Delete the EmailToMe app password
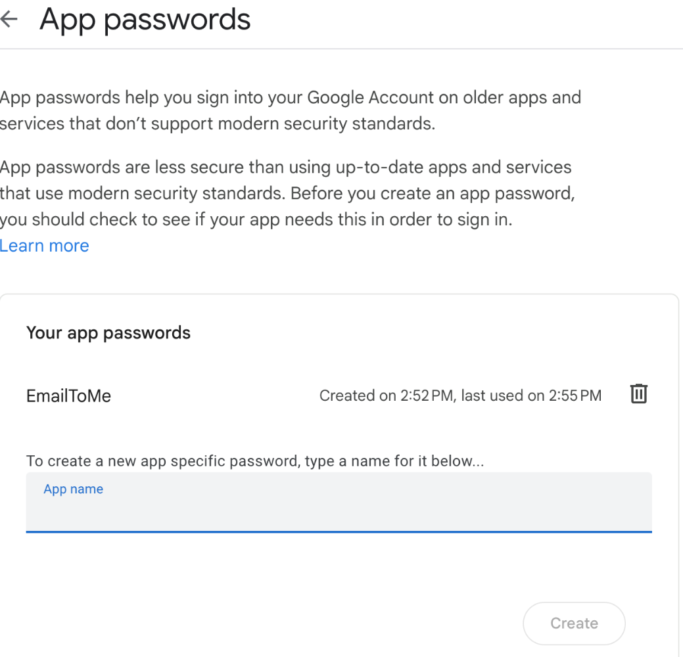Screen dimensions: 683x657 [x=639, y=394]
